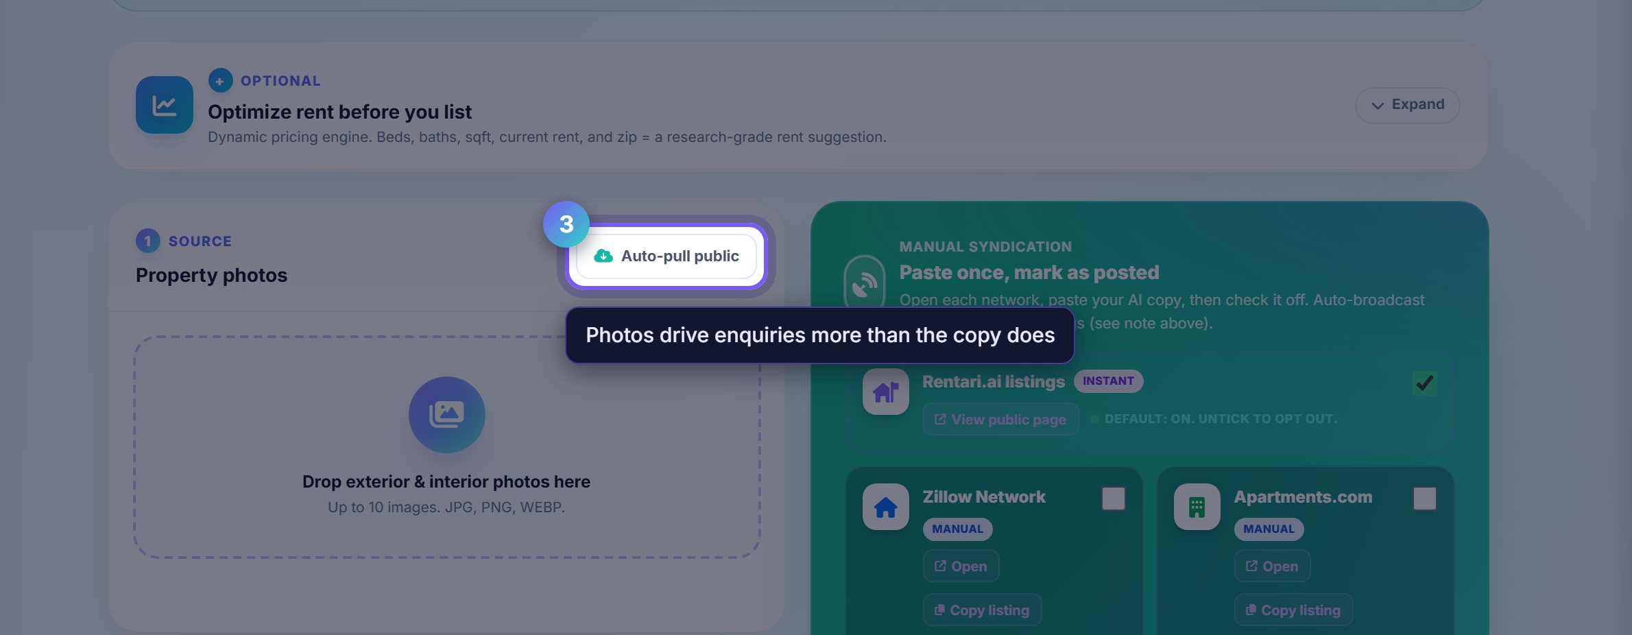Click Open under Zillow Network
Viewport: 1632px width, 635px height.
pyautogui.click(x=961, y=566)
